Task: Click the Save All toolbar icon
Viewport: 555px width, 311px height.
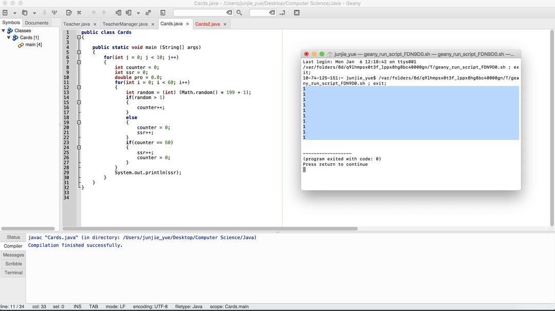Action: pyautogui.click(x=54, y=13)
